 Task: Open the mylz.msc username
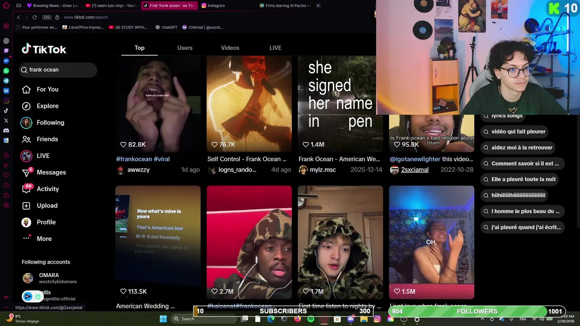[323, 170]
